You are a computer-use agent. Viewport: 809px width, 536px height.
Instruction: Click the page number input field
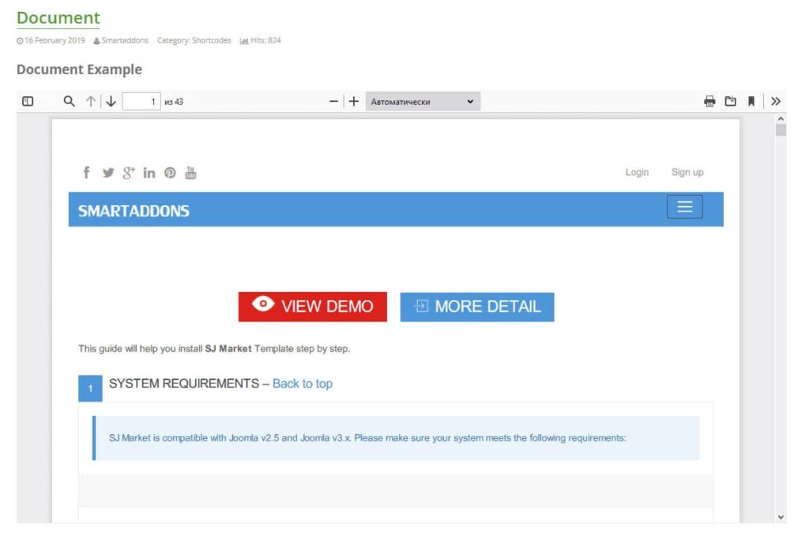tap(141, 101)
